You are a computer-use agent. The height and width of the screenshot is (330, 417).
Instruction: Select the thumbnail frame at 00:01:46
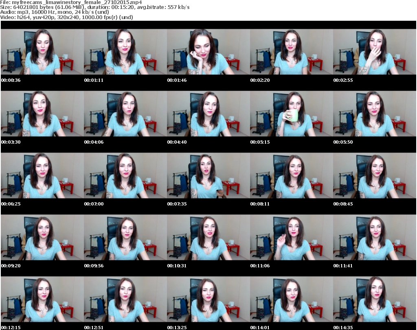[208, 52]
